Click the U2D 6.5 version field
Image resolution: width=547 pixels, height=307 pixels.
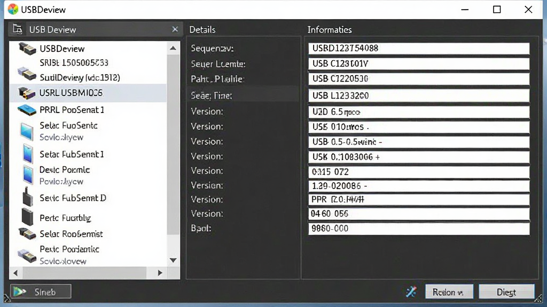point(419,112)
